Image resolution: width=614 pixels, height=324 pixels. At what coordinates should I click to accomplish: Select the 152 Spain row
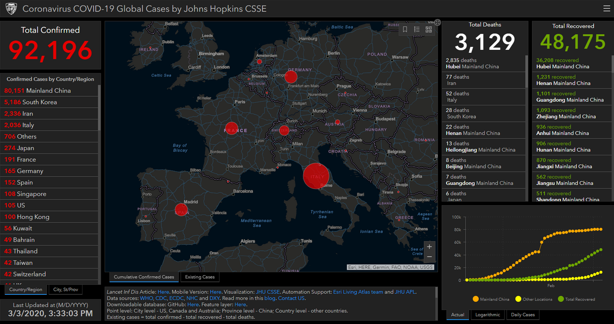(x=50, y=183)
